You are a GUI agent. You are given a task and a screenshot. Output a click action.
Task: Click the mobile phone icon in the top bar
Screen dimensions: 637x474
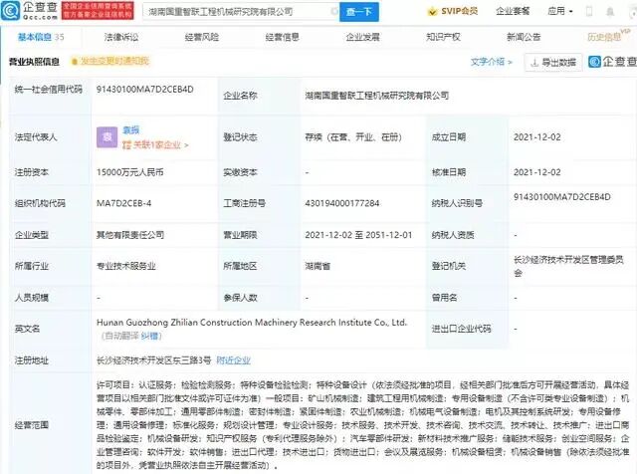tap(589, 11)
